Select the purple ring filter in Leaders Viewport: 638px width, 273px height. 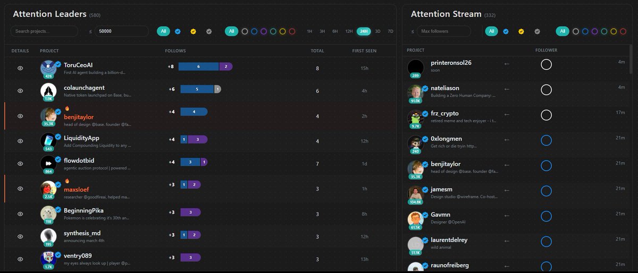(x=264, y=31)
